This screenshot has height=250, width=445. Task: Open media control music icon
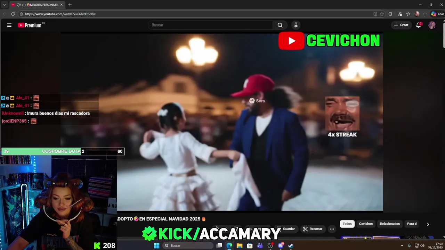(400, 14)
